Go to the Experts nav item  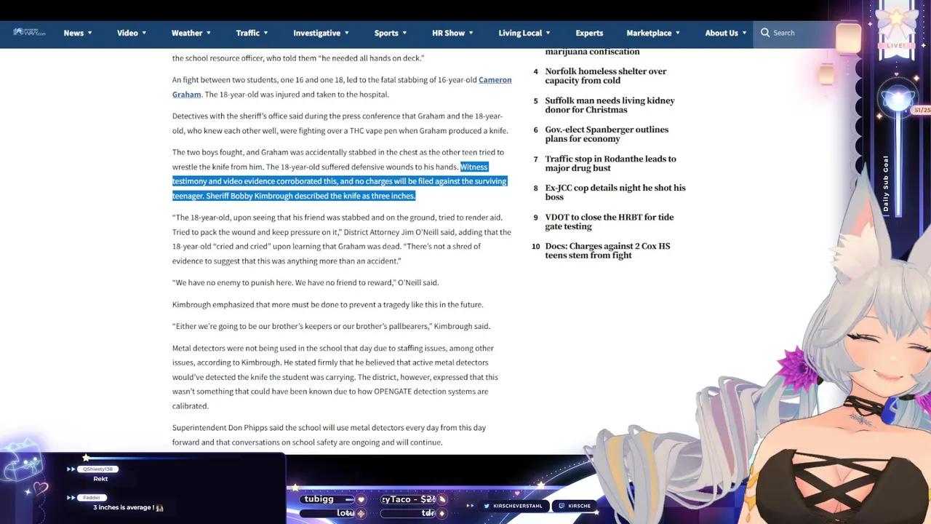pos(589,33)
